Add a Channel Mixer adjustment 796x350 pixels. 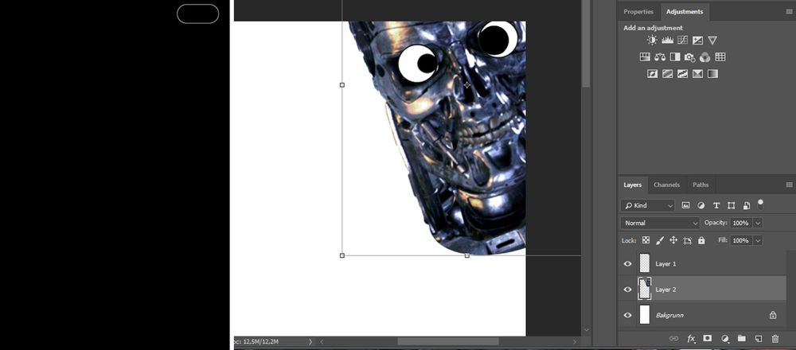click(x=704, y=56)
